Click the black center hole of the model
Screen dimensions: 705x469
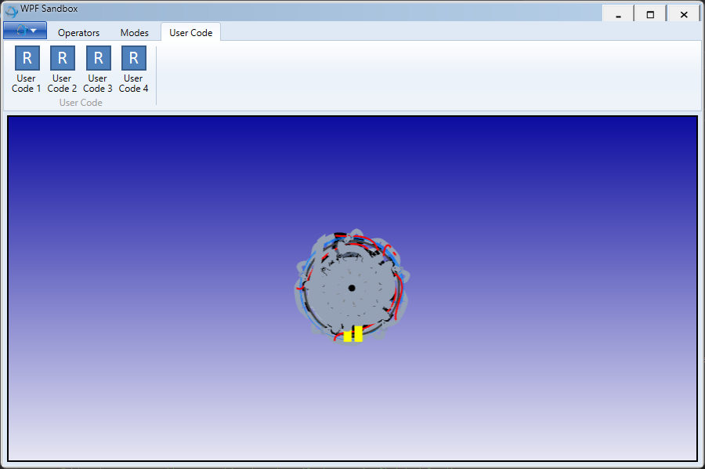[x=352, y=288]
